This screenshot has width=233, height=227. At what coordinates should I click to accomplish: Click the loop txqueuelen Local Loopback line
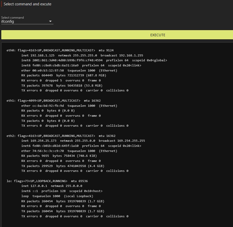point(57,196)
